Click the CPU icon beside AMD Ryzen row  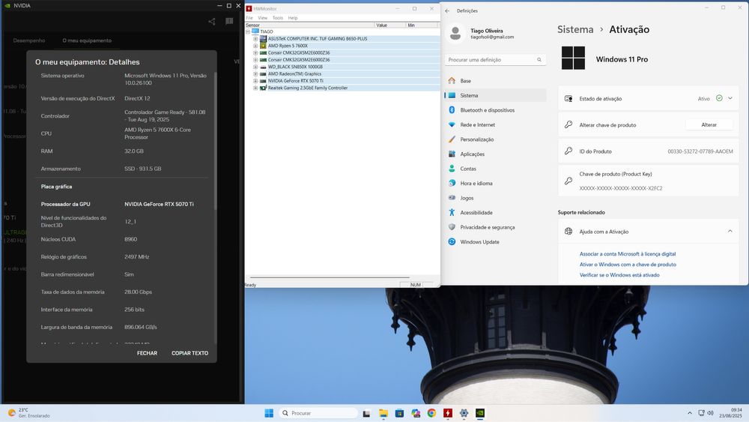tap(263, 46)
